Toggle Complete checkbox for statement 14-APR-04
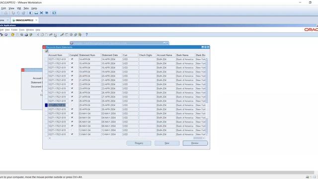Screen dimensions: 318x179 [72, 59]
